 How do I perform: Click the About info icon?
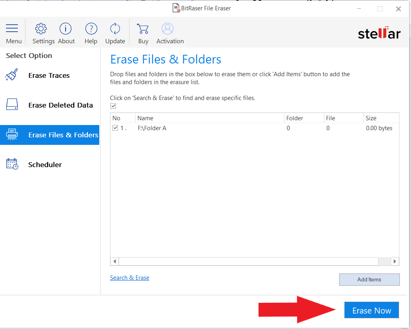pos(66,29)
